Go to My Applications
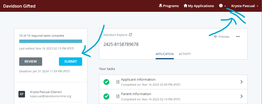The height and width of the screenshot is (104, 262). click(x=199, y=6)
